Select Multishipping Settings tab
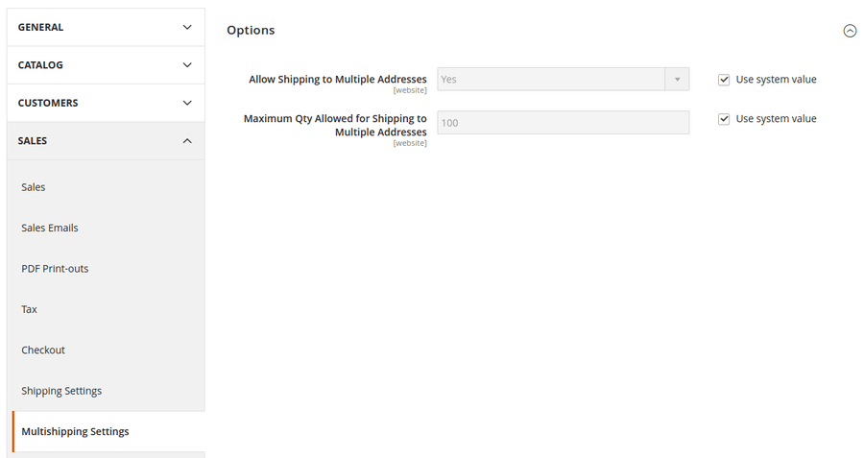864x458 pixels. pos(75,432)
